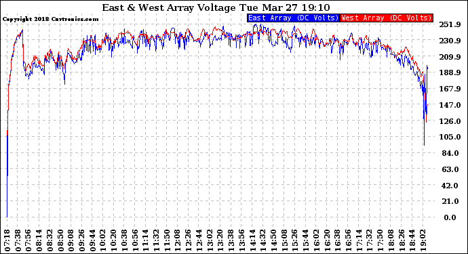Click the 16:20 time label
The image size is (468, 254).
point(326,240)
